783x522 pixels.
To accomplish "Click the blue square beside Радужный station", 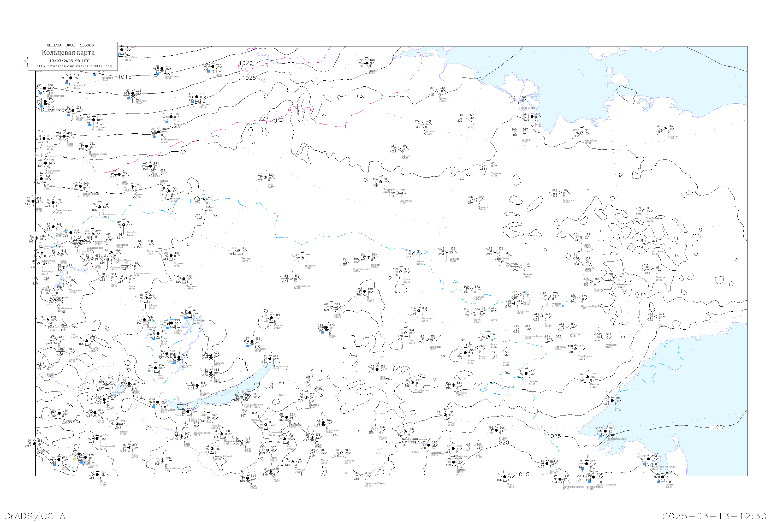I will coord(67,83).
